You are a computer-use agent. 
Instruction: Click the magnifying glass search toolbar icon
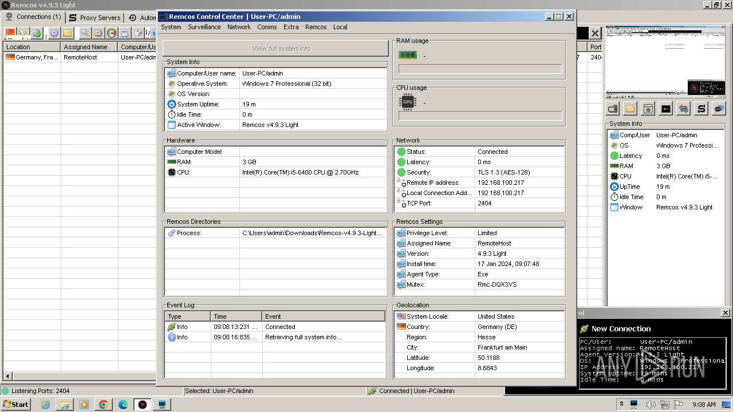85,33
